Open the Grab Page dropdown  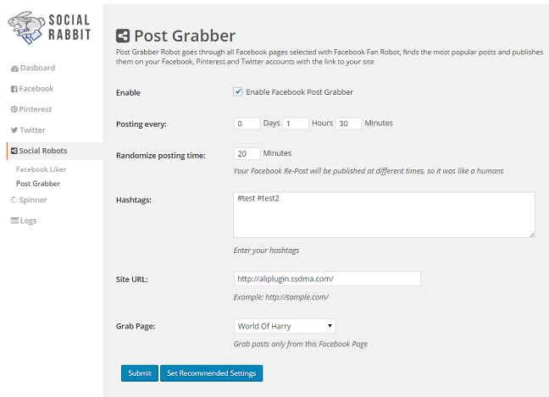tap(285, 326)
